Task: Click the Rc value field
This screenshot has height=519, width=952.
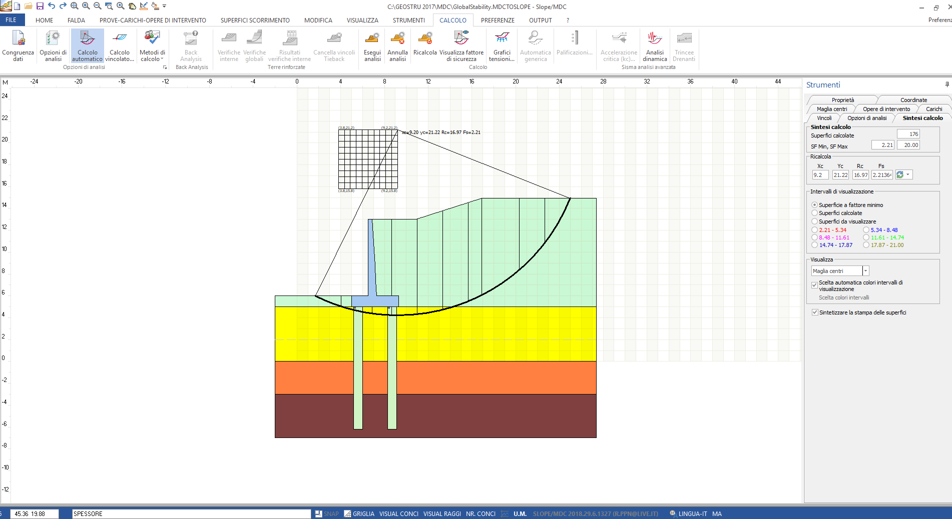Action: [x=860, y=175]
